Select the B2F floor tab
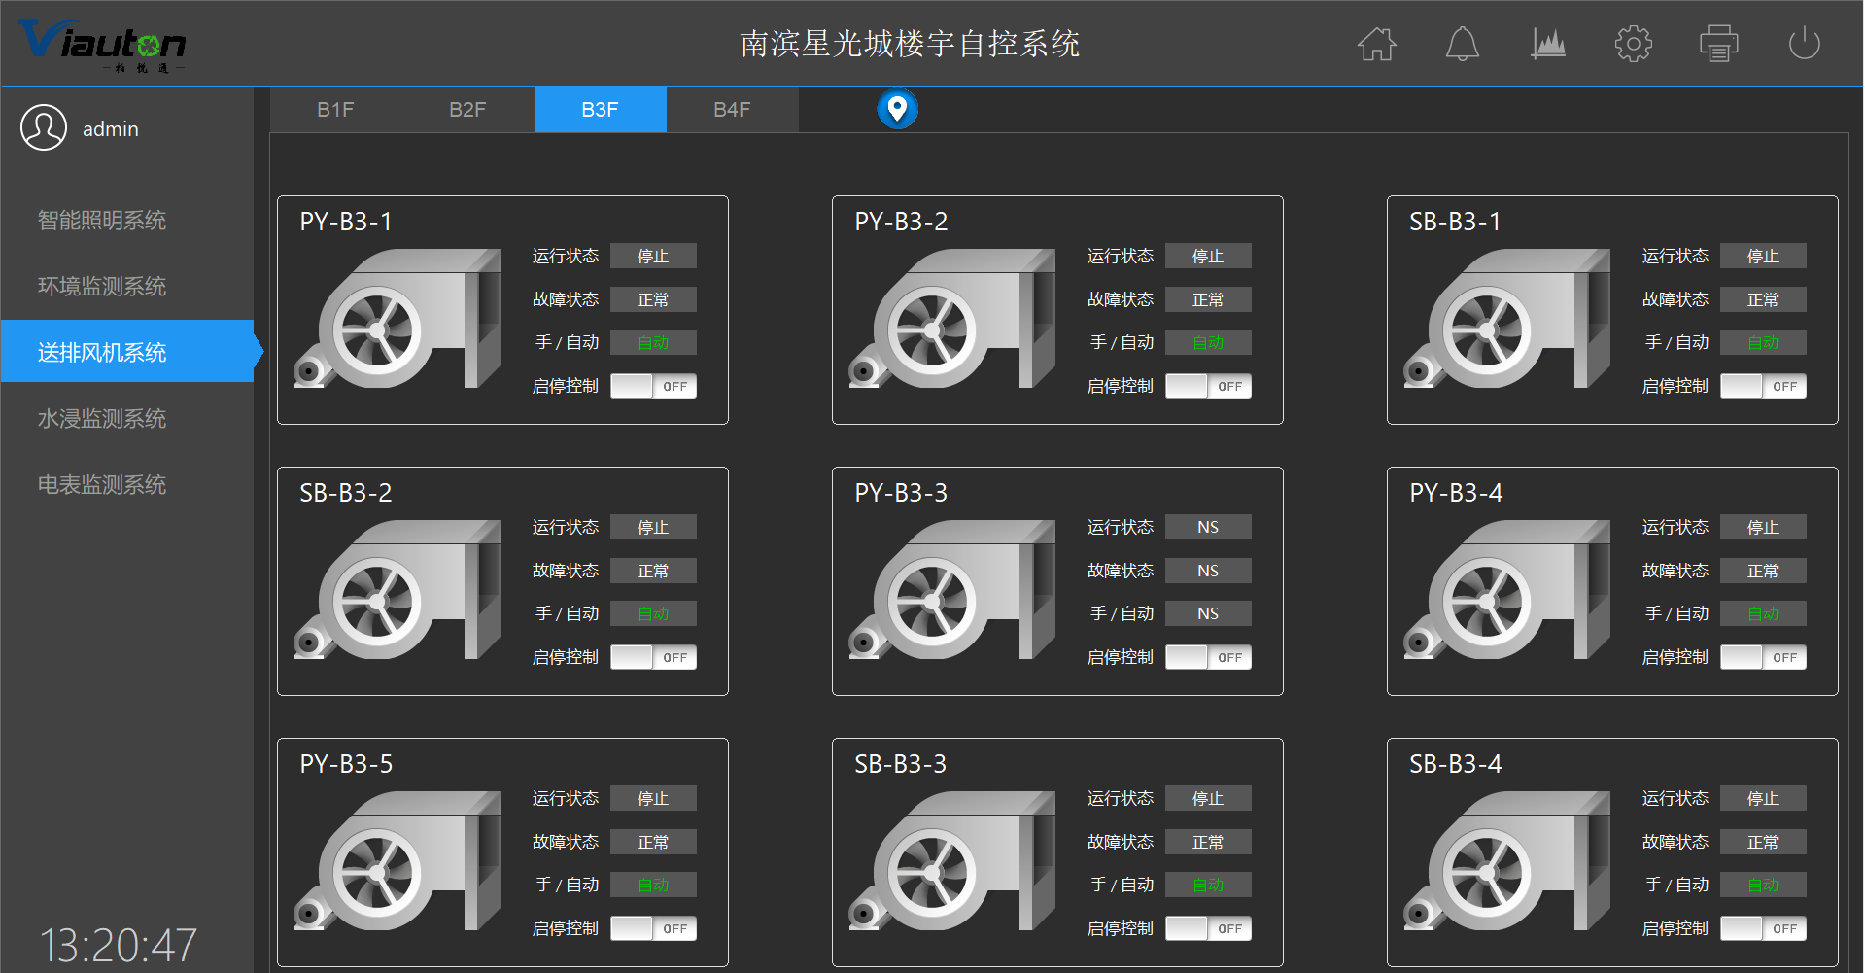Viewport: 1865px width, 973px height. [467, 110]
